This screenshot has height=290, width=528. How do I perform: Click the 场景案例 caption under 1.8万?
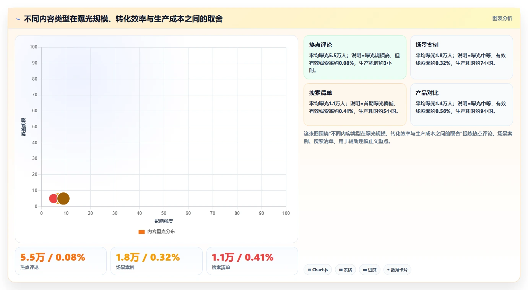[125, 267]
